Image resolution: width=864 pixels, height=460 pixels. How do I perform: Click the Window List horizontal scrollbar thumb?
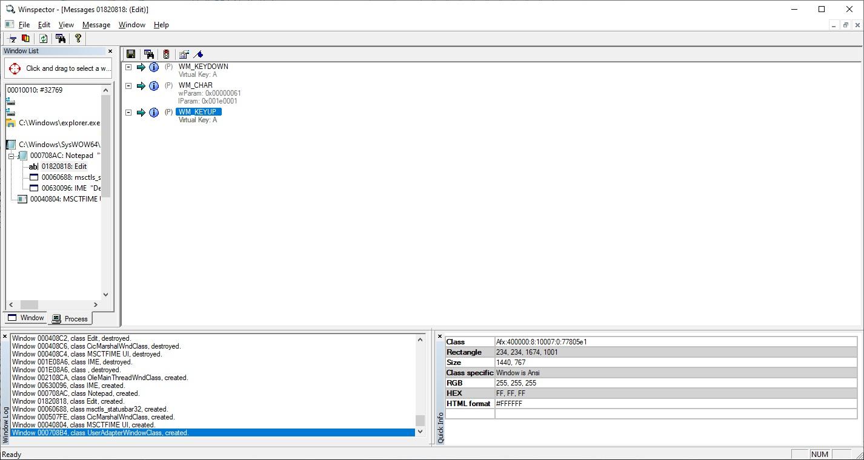pyautogui.click(x=29, y=304)
